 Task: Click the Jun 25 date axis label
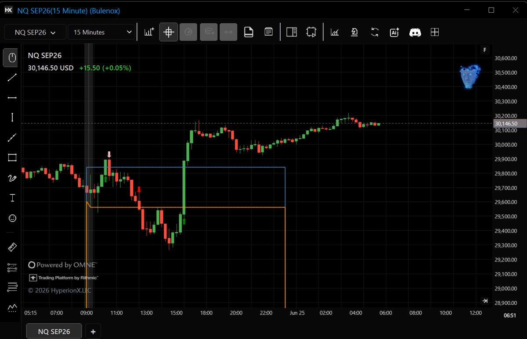click(297, 313)
